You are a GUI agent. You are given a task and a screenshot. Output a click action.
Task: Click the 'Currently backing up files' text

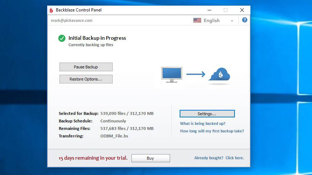[x=91, y=45]
